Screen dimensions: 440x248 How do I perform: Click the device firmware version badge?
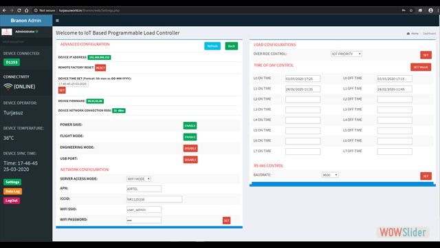coord(95,101)
